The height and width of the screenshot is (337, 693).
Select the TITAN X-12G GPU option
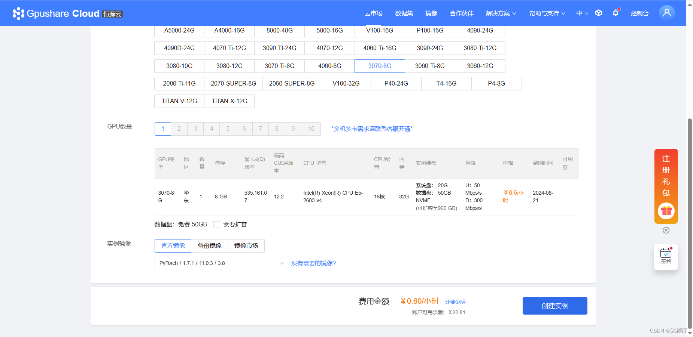(230, 101)
